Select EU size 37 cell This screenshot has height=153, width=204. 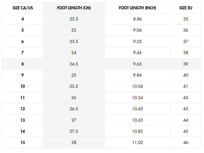point(186,41)
